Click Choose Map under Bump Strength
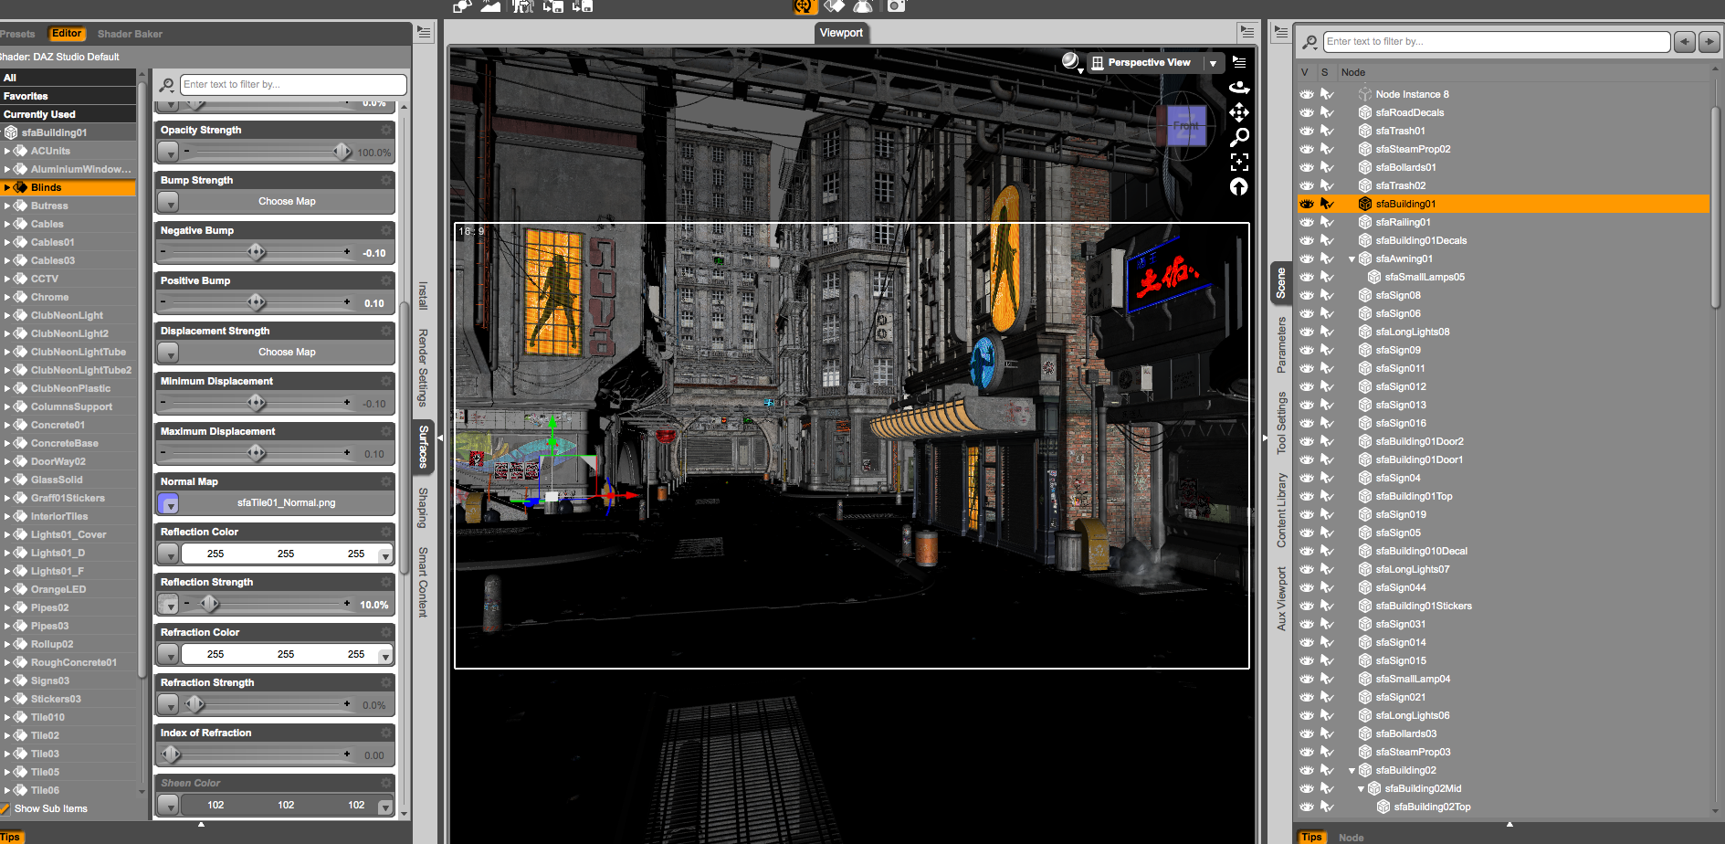The height and width of the screenshot is (844, 1725). coord(287,201)
